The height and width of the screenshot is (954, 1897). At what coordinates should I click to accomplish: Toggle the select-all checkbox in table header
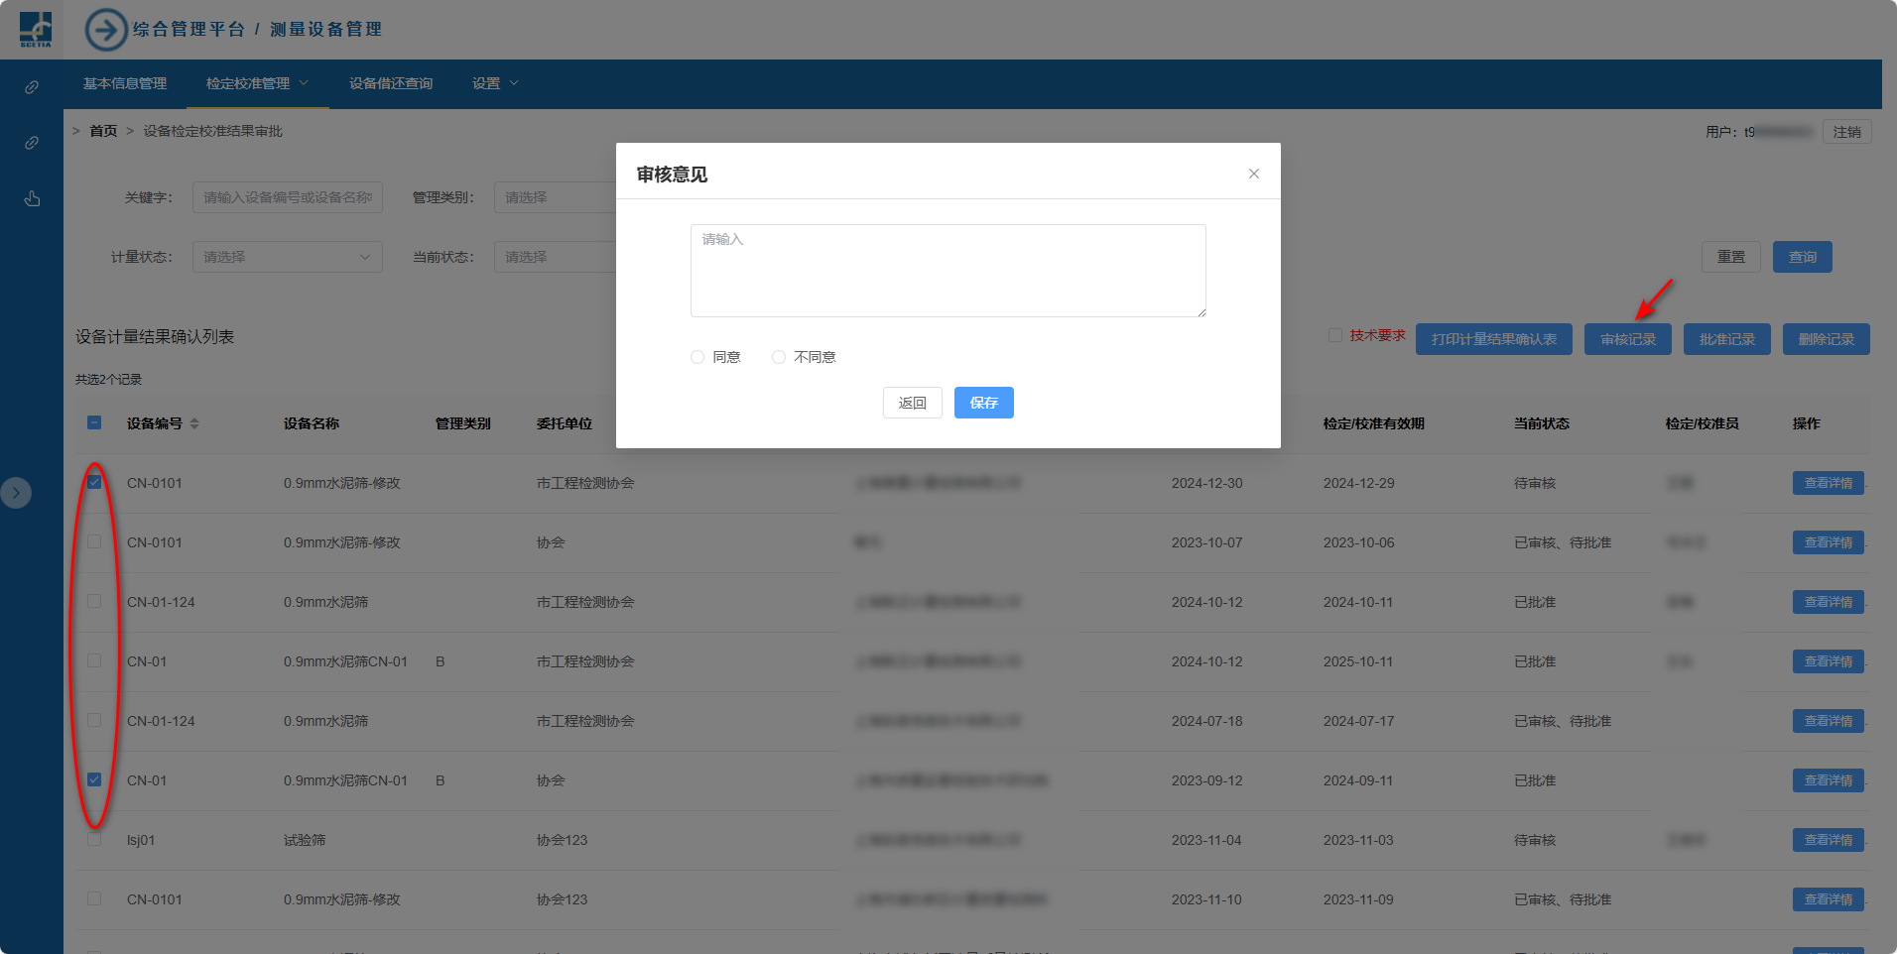(x=94, y=422)
